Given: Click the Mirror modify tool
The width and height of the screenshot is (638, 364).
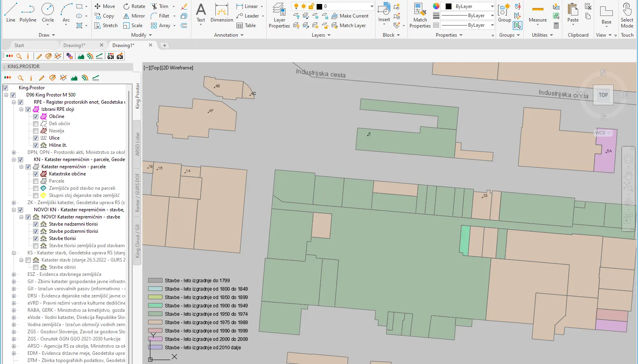Looking at the screenshot, I should point(134,16).
